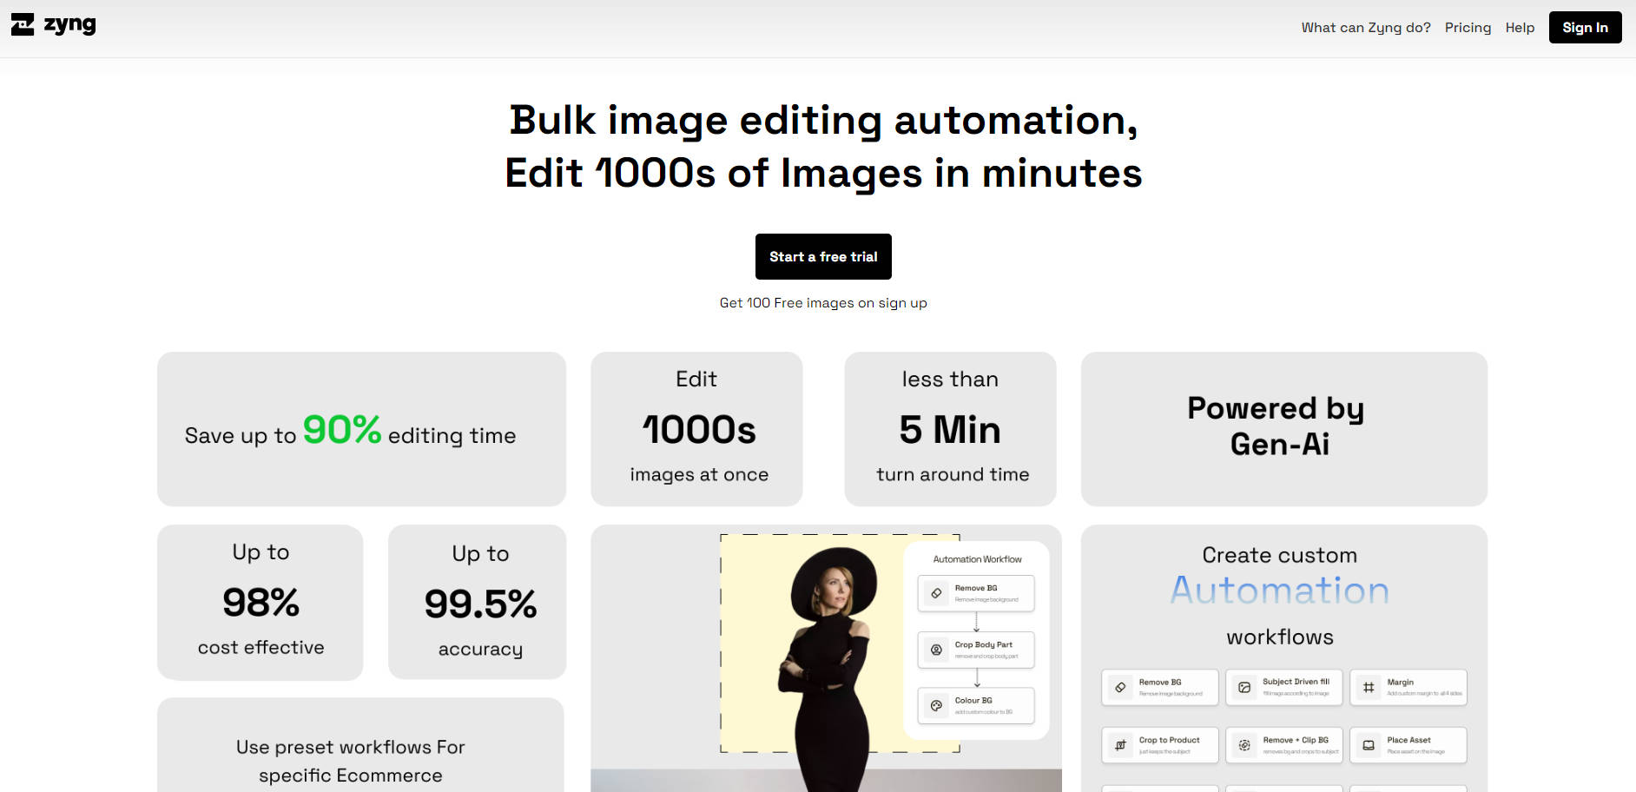Click the Zyng logo icon
The image size is (1636, 792).
tap(23, 25)
